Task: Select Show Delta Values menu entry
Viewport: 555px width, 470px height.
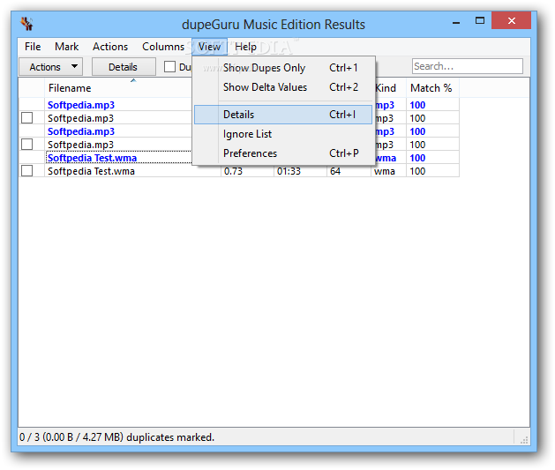Action: pyautogui.click(x=283, y=87)
